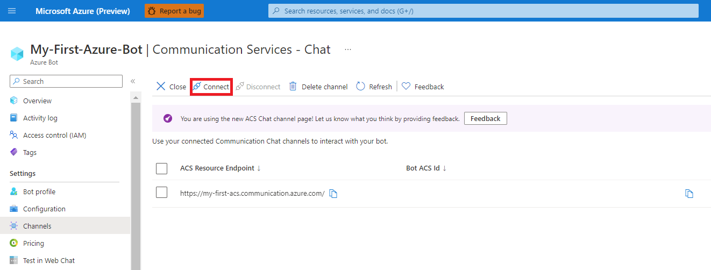Click the Configuration briefcase icon
The height and width of the screenshot is (270, 711).
14,209
